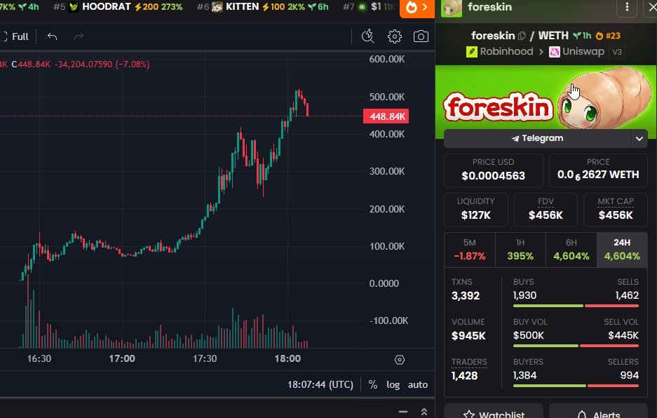Undo the last chart action
The image size is (657, 418).
tap(52, 36)
